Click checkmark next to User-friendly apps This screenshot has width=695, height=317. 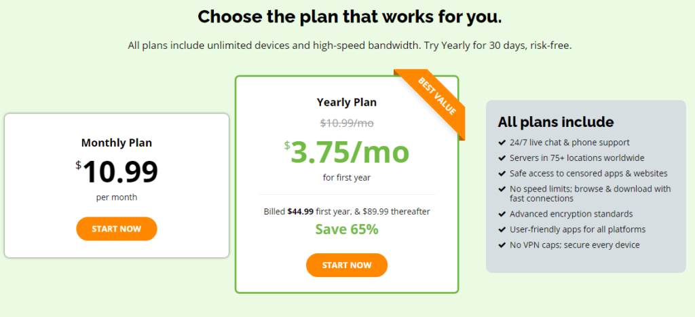pyautogui.click(x=502, y=229)
